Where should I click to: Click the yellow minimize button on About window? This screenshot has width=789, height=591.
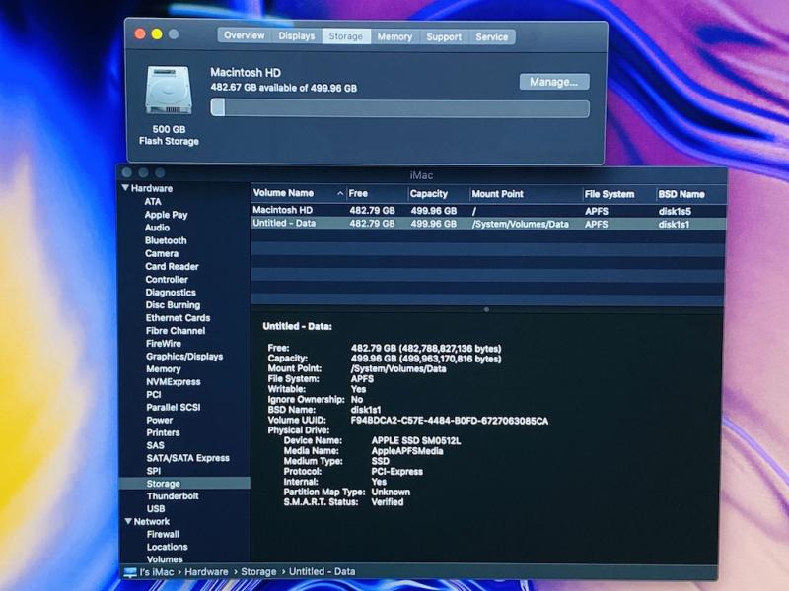155,33
